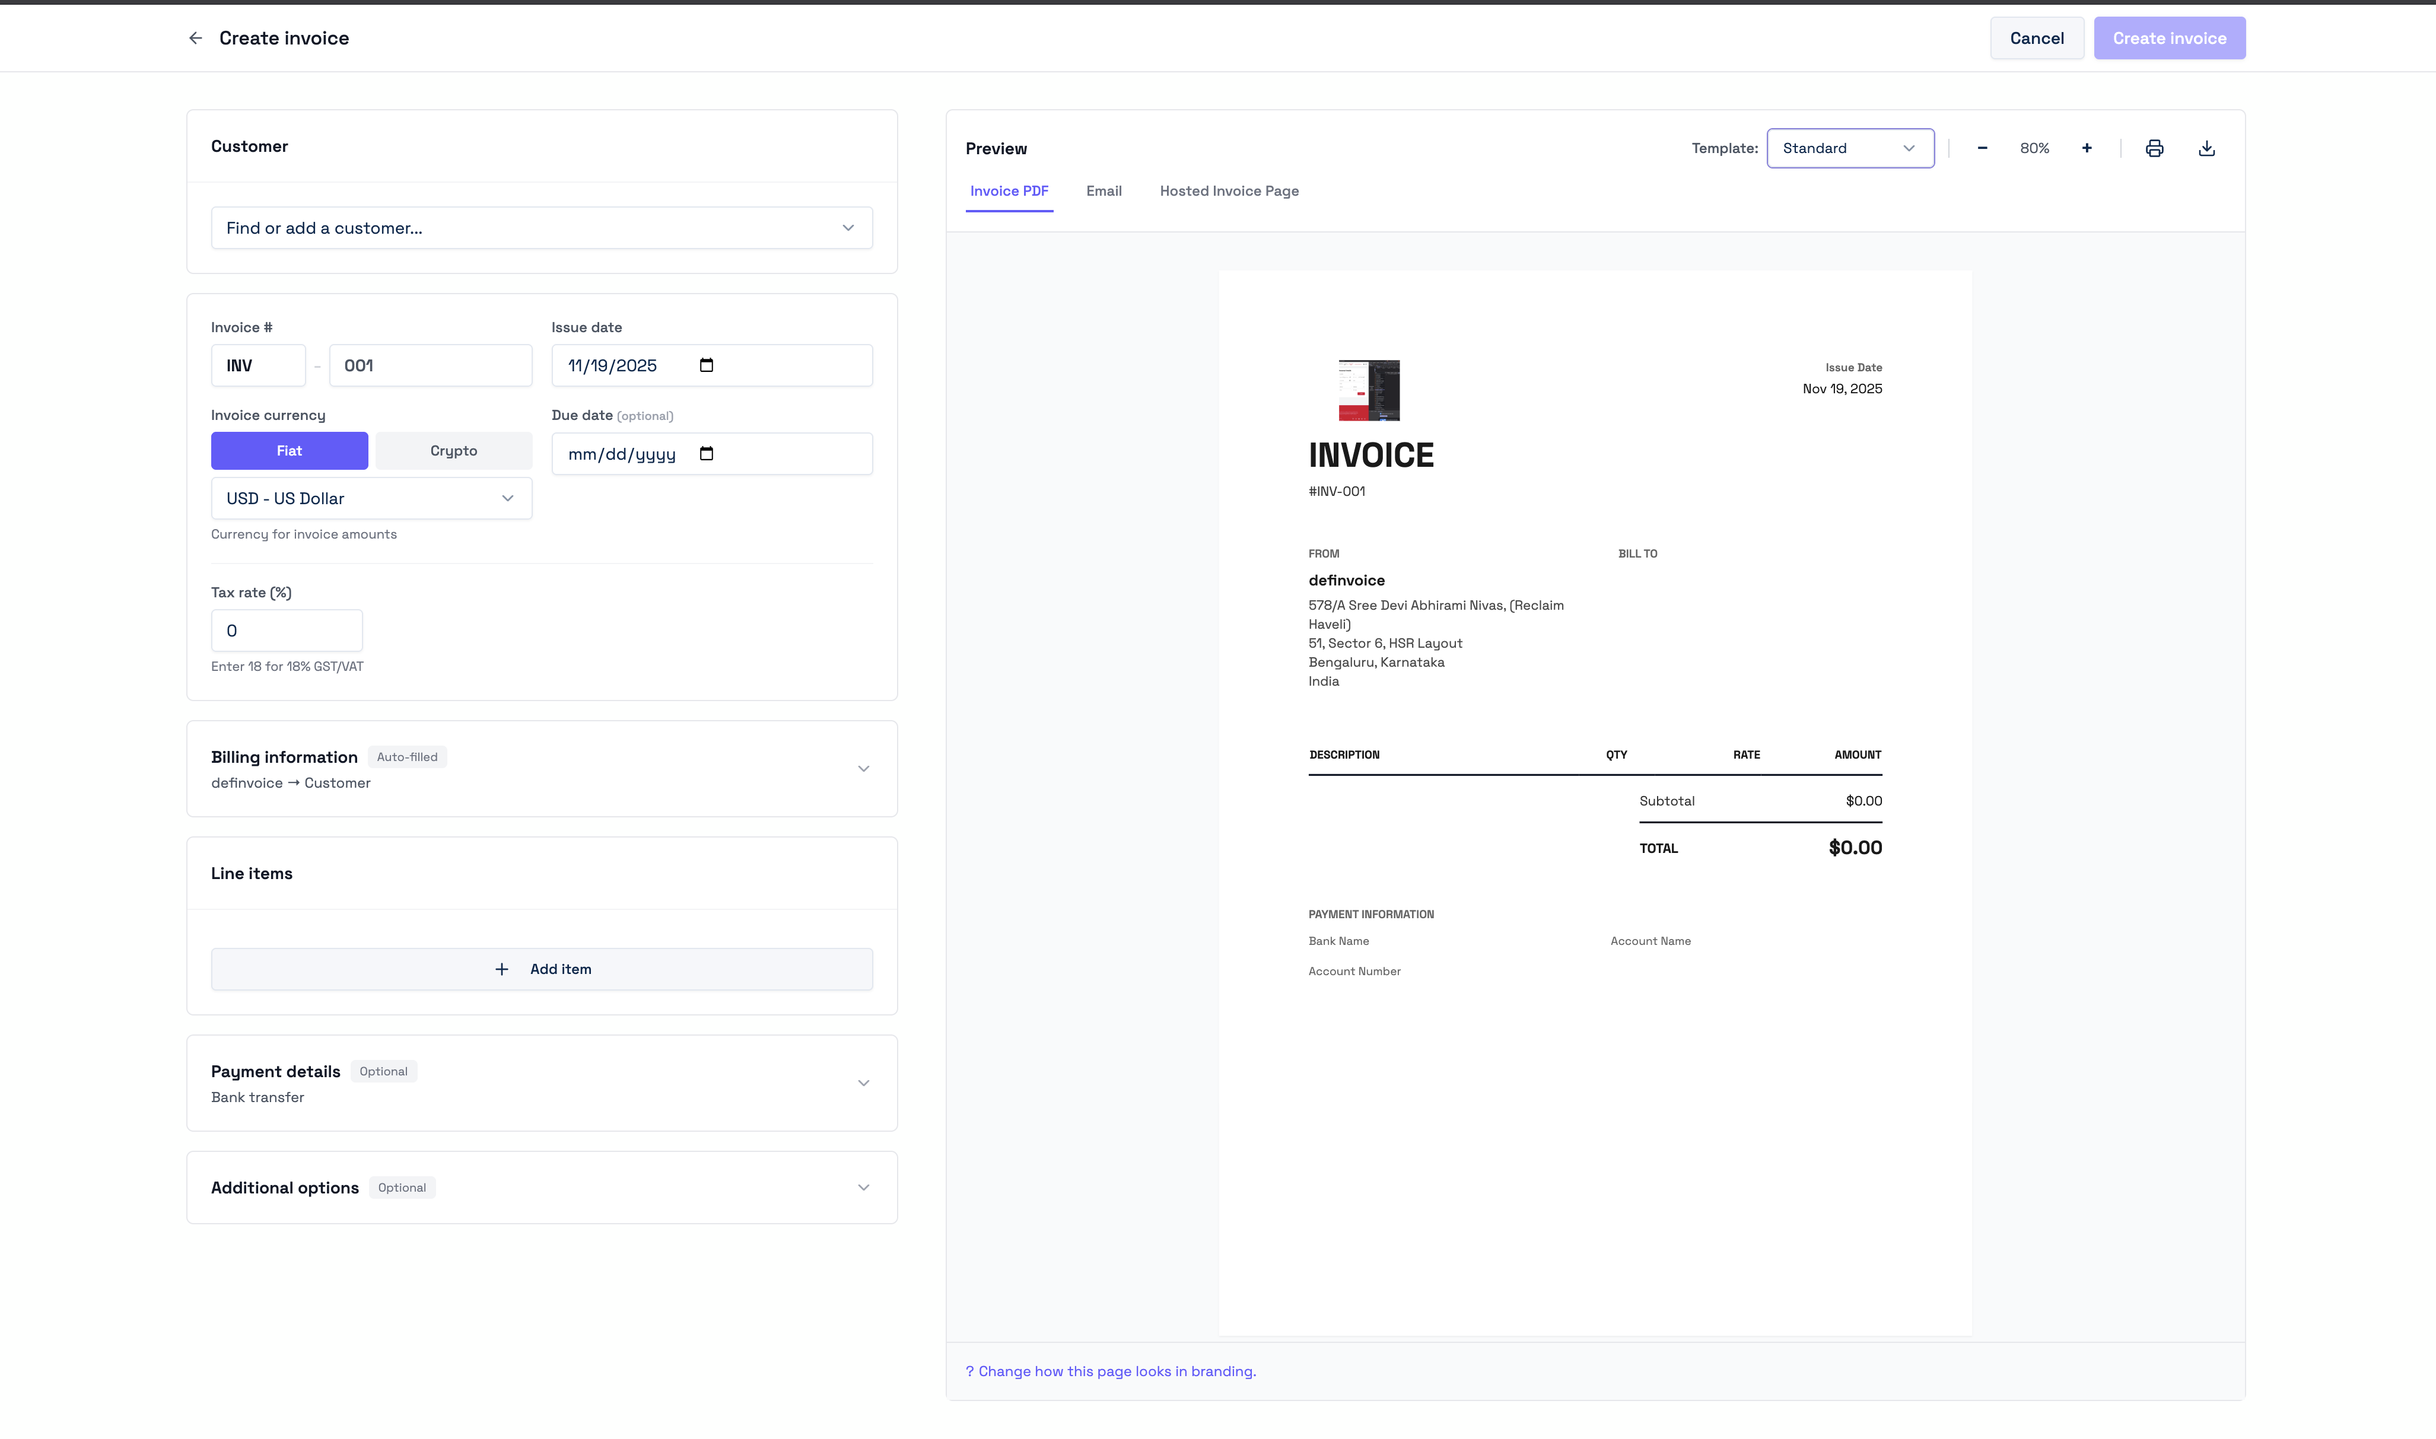2436x1439 pixels.
Task: Click the plus icon to add a line item
Action: click(x=503, y=969)
